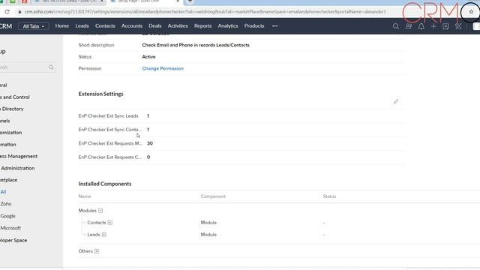Viewport: 480px width, 270px height.
Task: Bookmark this page with star icon
Action: pyautogui.click(x=471, y=12)
